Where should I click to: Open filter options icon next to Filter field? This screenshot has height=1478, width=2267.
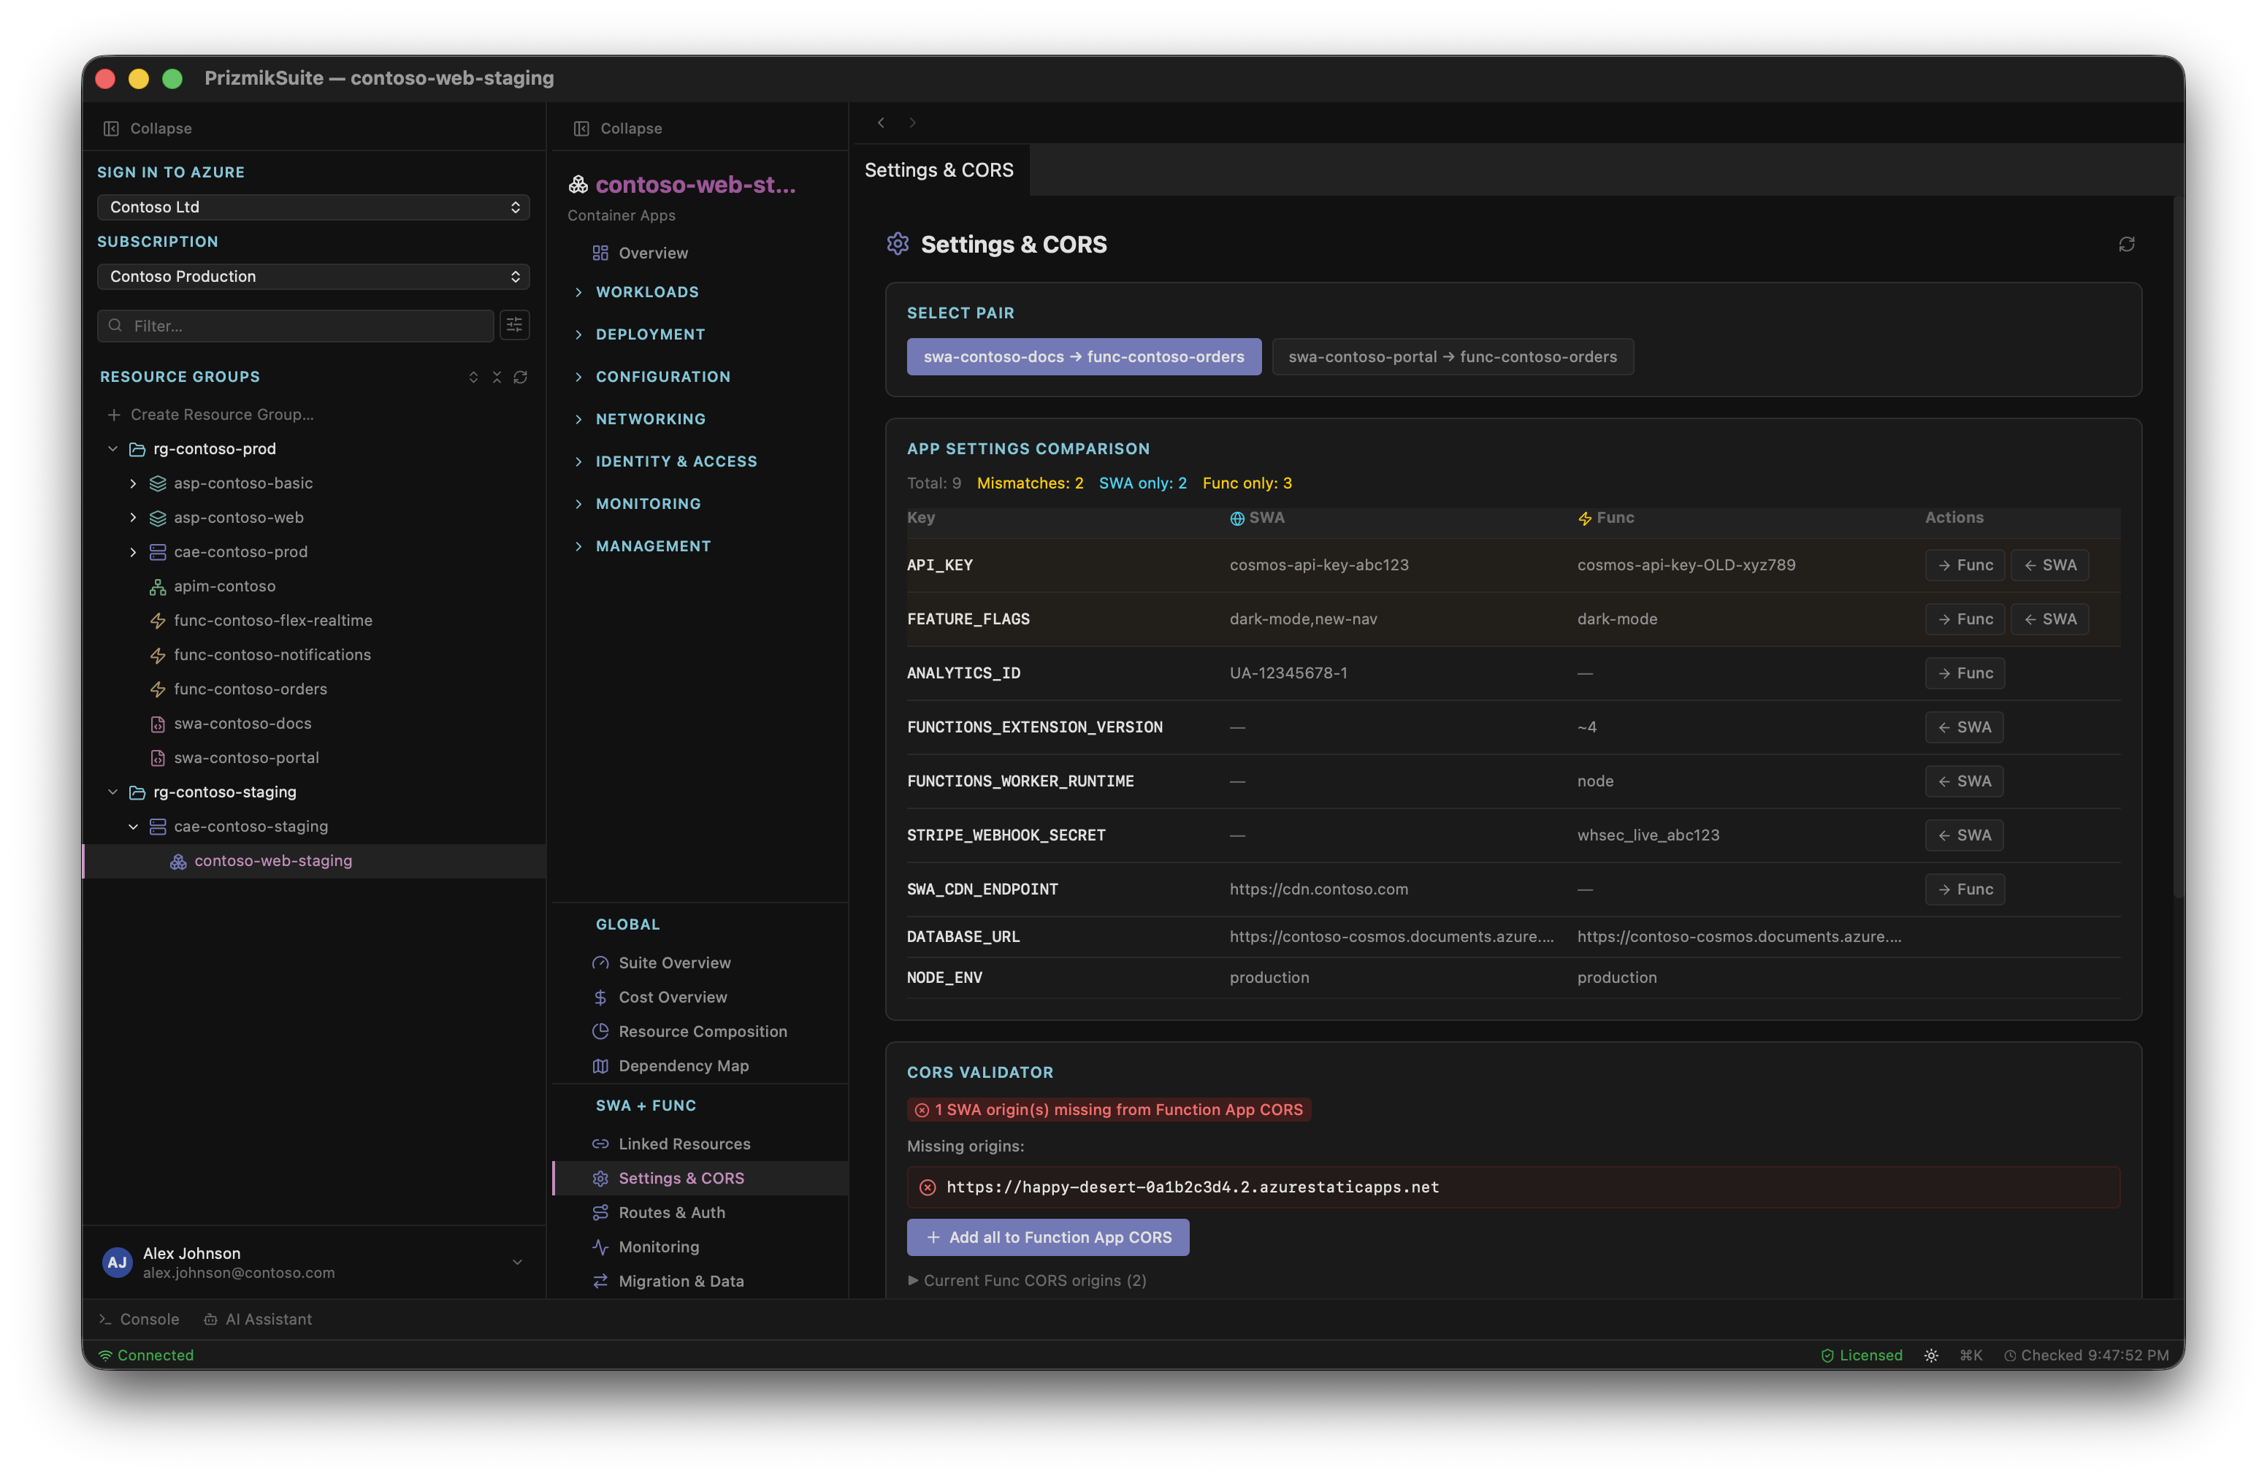(x=514, y=325)
